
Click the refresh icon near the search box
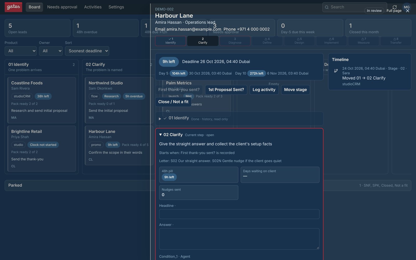(394, 7)
